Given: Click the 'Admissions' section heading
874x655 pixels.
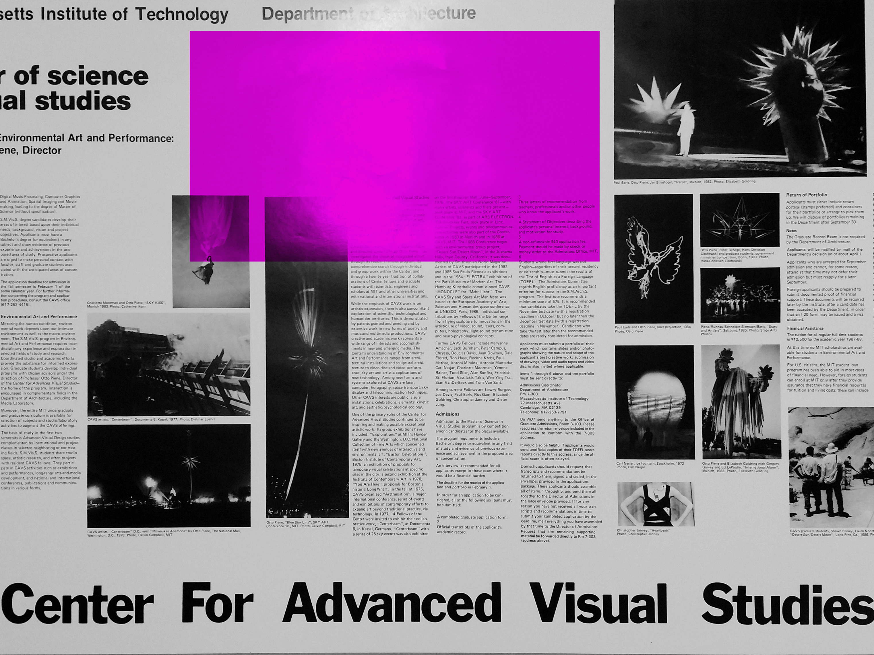Looking at the screenshot, I should tap(447, 414).
